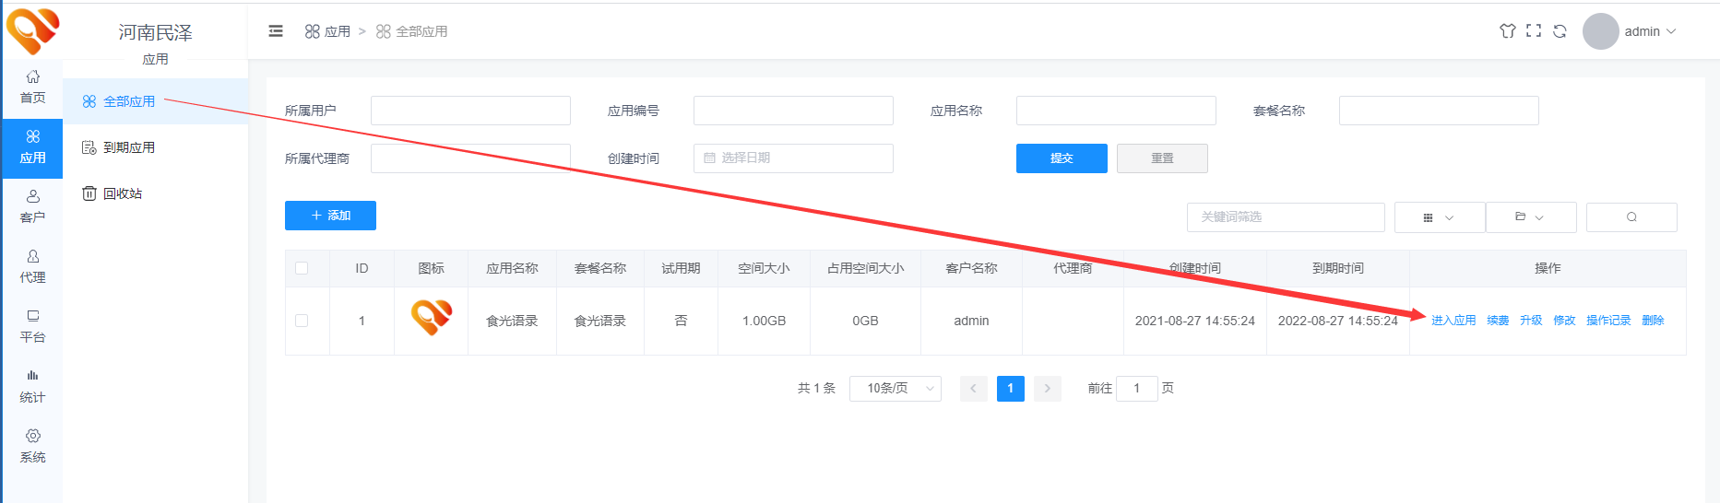Open the 到期应用 menu item
This screenshot has height=503, width=1720.
click(155, 147)
